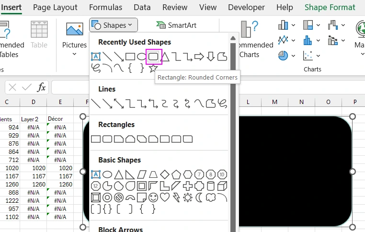Switch to the Page Layout tab
This screenshot has width=365, height=232.
[x=55, y=7]
